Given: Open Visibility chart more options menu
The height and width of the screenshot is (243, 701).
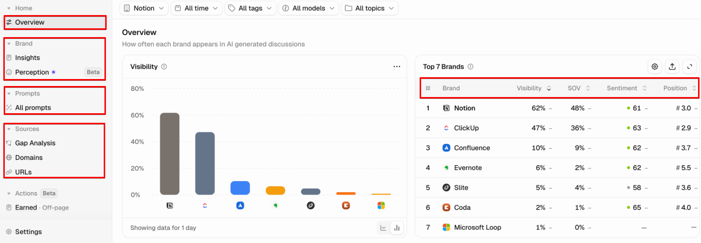Looking at the screenshot, I should pos(396,67).
